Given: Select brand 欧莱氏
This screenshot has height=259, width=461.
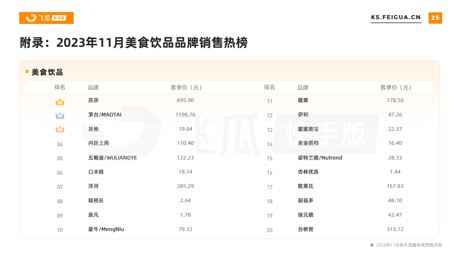Looking at the screenshot, I should point(305,186).
